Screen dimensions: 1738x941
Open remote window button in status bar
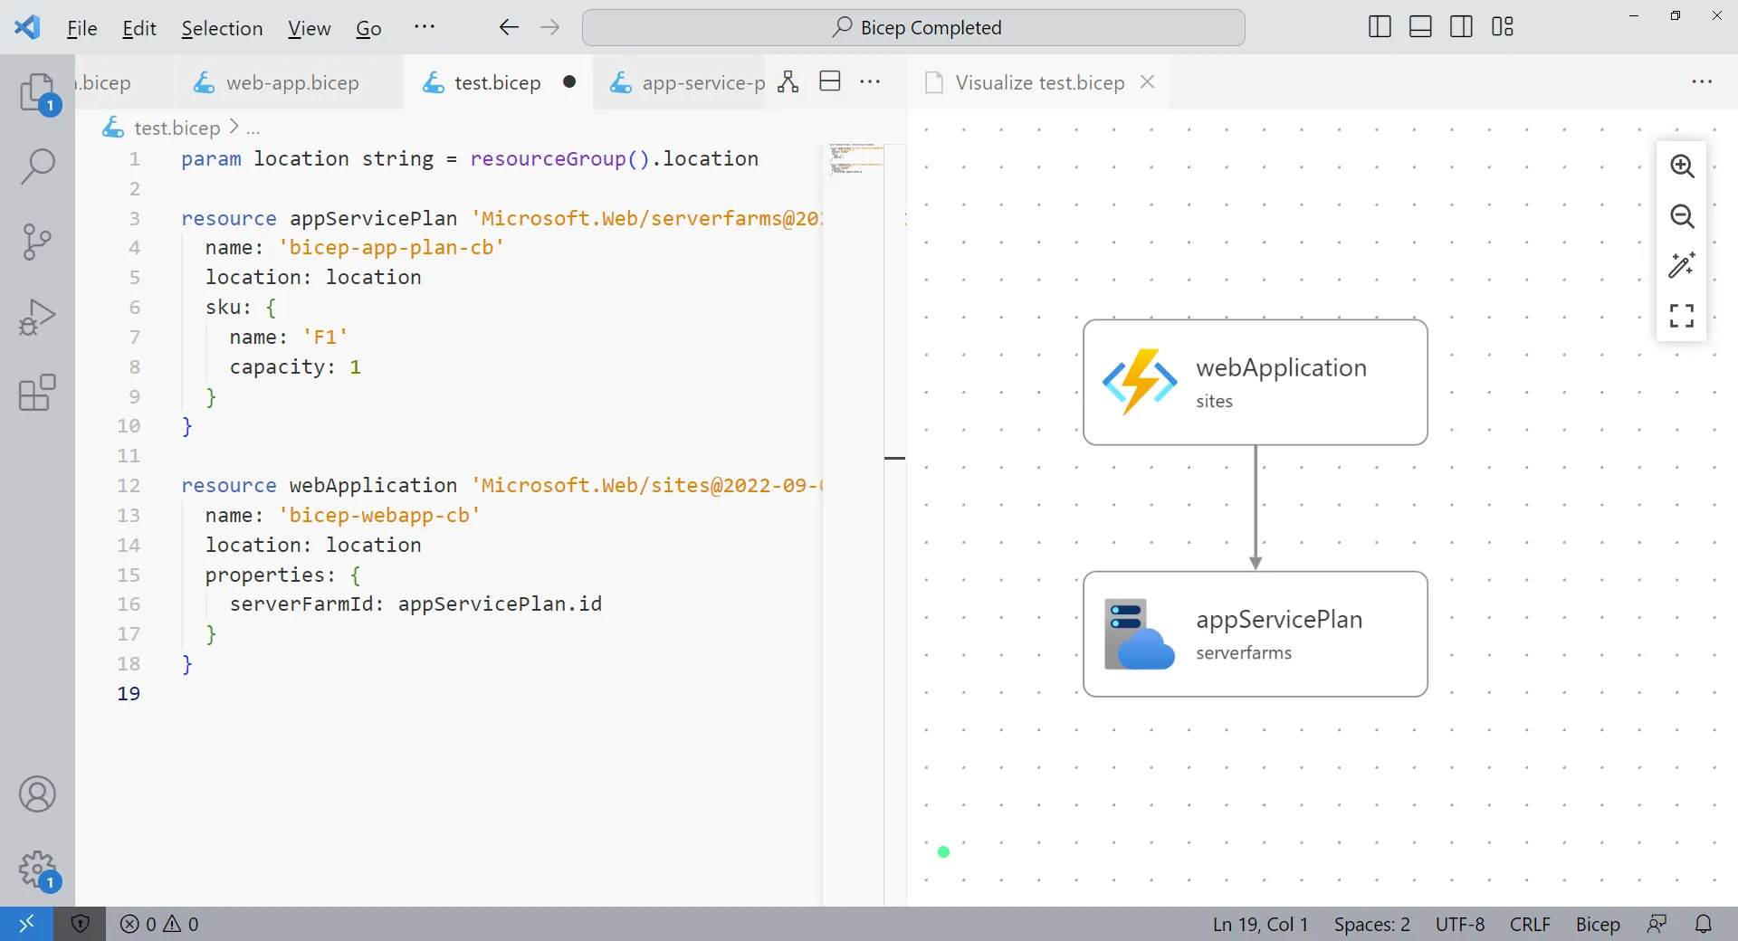pyautogui.click(x=26, y=924)
